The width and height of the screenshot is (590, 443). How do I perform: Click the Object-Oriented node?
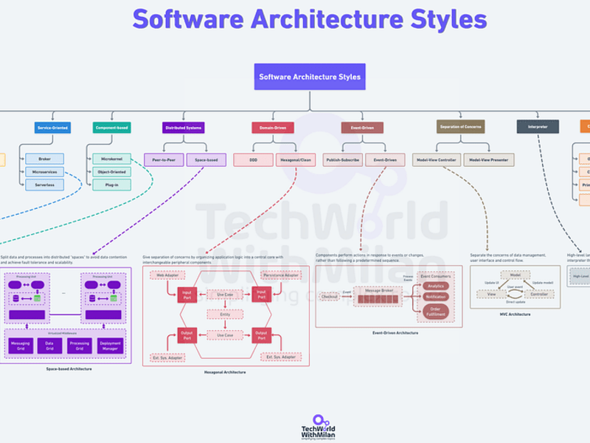(112, 172)
